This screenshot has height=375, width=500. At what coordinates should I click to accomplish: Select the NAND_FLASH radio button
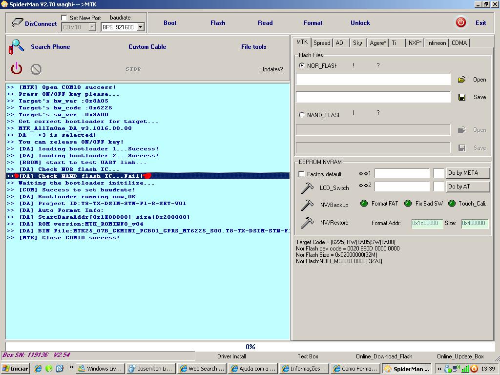click(x=302, y=115)
